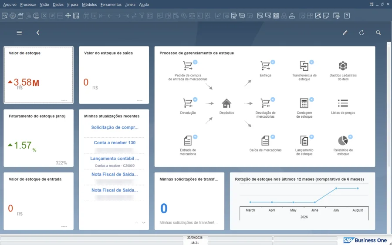392x245 pixels.
Task: Click the date 30/09/2026 in status bar
Action: 195,238
